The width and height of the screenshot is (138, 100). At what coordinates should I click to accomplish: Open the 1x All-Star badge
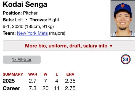click(x=22, y=59)
